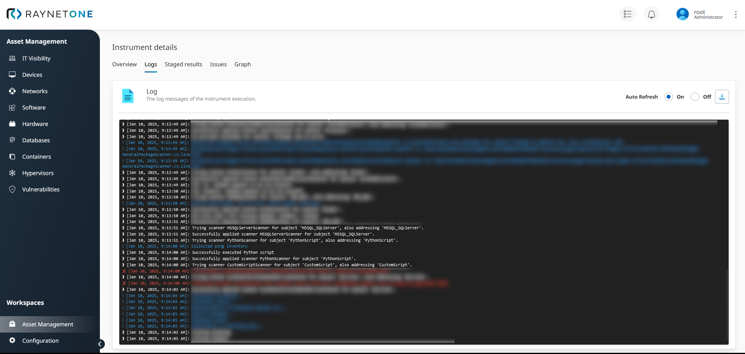Turn Auto Refresh off
Image resolution: width=745 pixels, height=354 pixels.
[695, 97]
